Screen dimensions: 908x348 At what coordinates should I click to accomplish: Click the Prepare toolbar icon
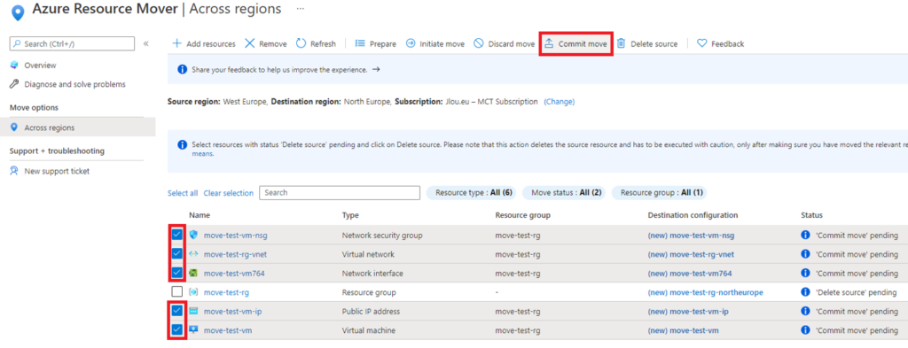point(360,44)
